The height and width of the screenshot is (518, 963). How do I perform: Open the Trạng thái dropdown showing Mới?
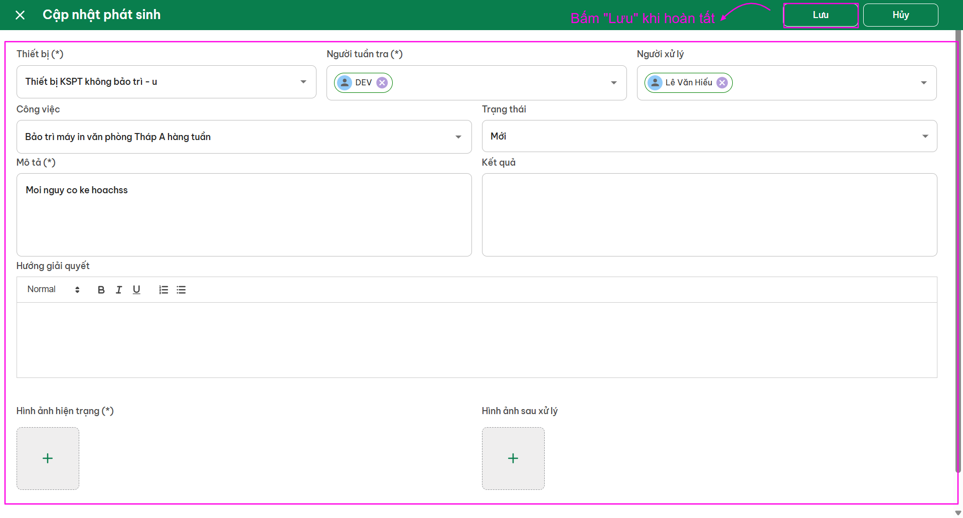925,137
